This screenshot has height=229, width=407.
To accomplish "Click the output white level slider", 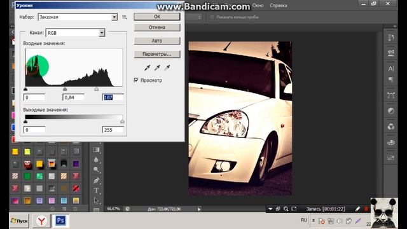I will coord(122,121).
